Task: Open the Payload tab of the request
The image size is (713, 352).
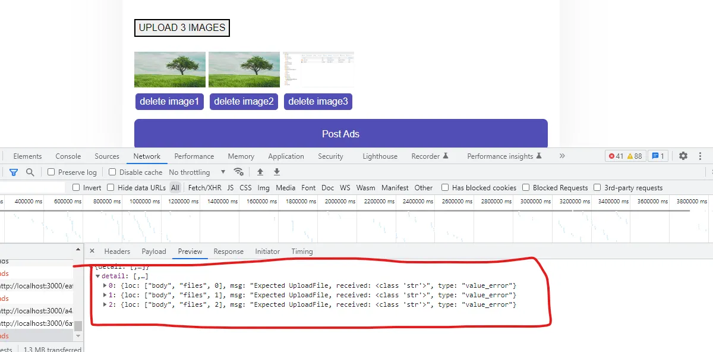Action: pyautogui.click(x=154, y=251)
